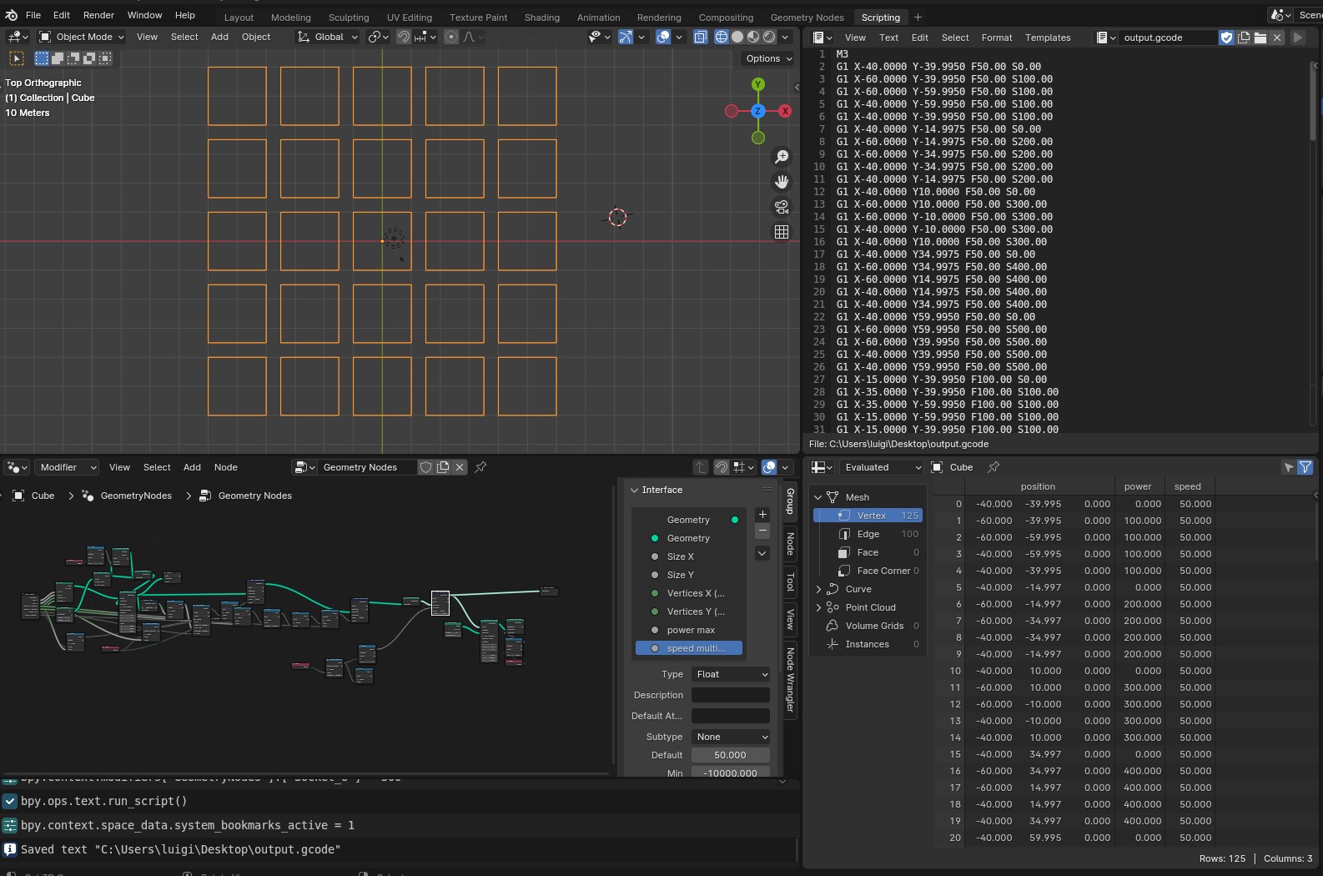Open the Node Wrangler sidebar tab
This screenshot has height=876, width=1323.
tap(790, 679)
